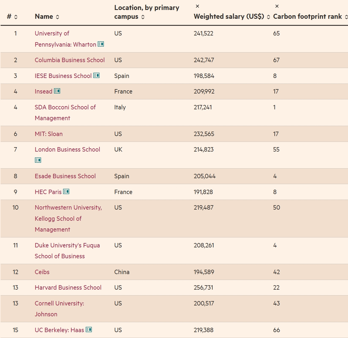Select the Italy location cell

click(120, 107)
